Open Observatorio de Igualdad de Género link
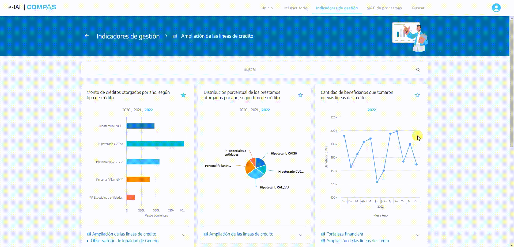This screenshot has width=514, height=247. click(x=124, y=241)
